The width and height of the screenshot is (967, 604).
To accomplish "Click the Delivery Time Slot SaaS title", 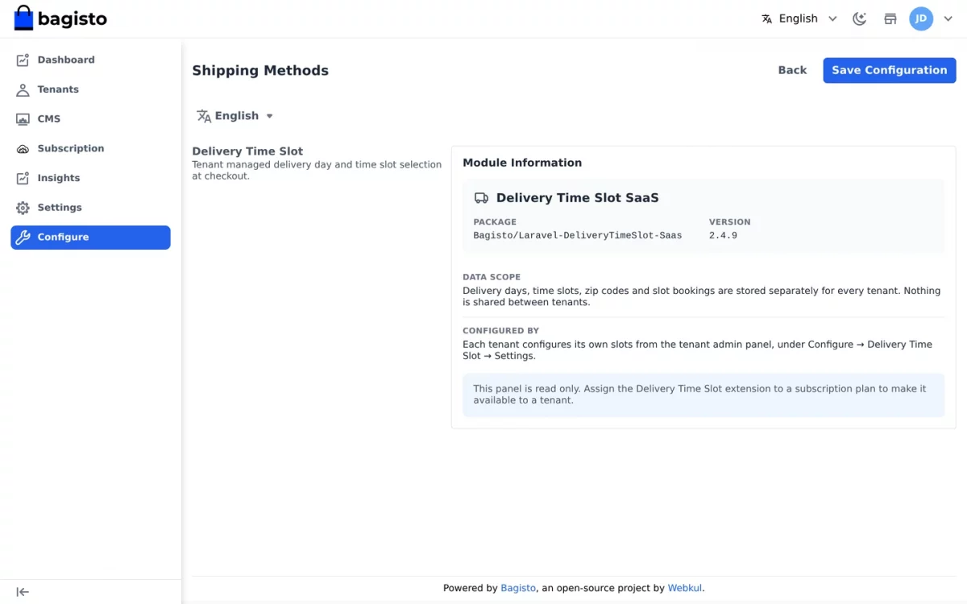I will [577, 198].
